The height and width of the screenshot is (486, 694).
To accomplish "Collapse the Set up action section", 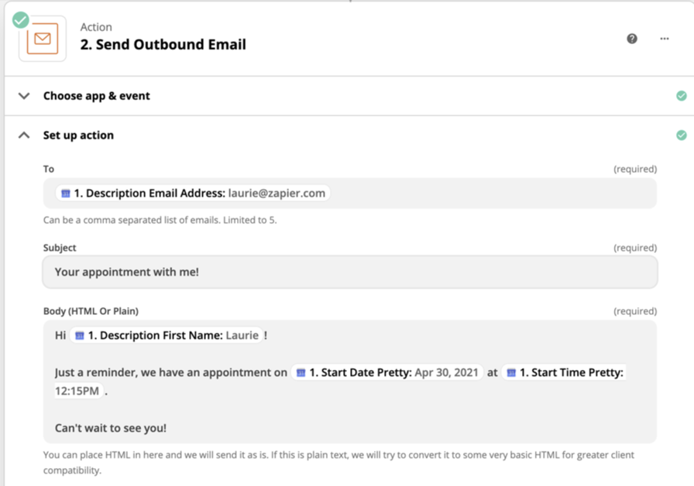I will (x=24, y=135).
